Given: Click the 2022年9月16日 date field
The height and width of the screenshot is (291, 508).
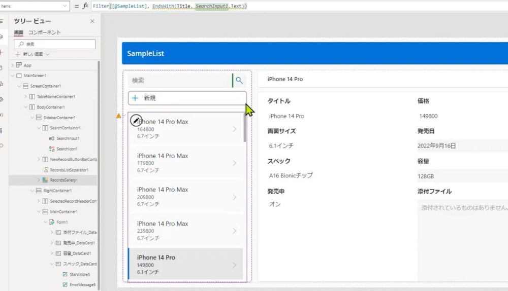Looking at the screenshot, I should tap(462, 146).
